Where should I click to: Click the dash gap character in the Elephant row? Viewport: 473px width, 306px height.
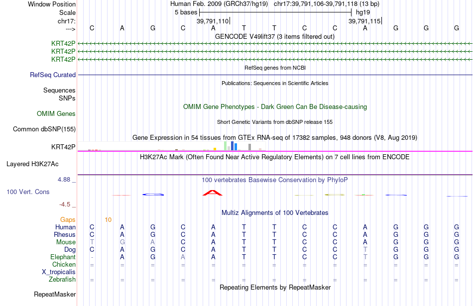pyautogui.click(x=92, y=257)
